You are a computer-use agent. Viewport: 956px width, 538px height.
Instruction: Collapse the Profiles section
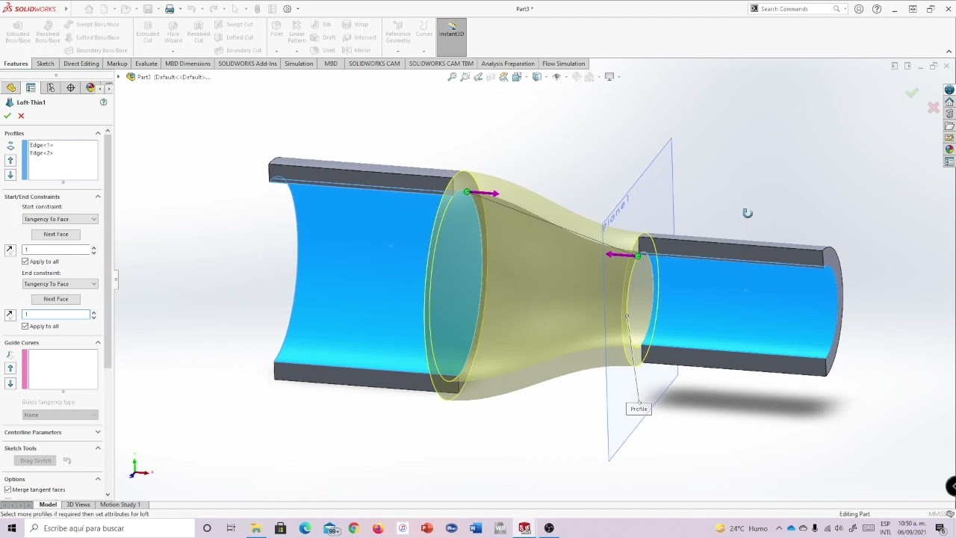click(x=98, y=133)
